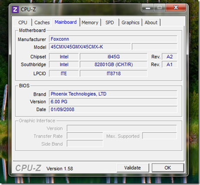Click the CPU-Z purple Z title icon
This screenshot has width=200, height=185.
click(x=15, y=10)
